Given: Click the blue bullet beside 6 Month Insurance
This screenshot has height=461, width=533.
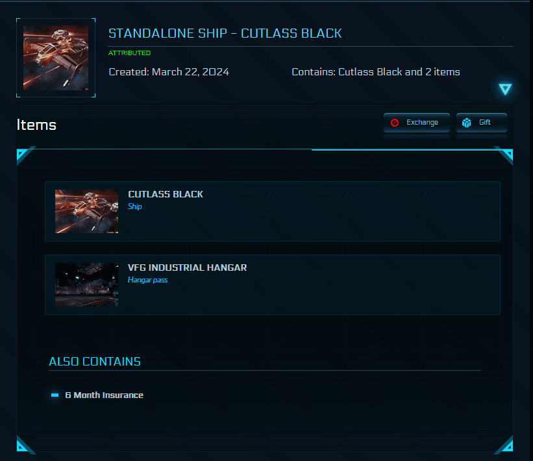Looking at the screenshot, I should tap(55, 395).
